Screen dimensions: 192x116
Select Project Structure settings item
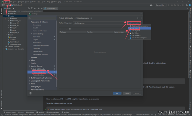point(38,75)
